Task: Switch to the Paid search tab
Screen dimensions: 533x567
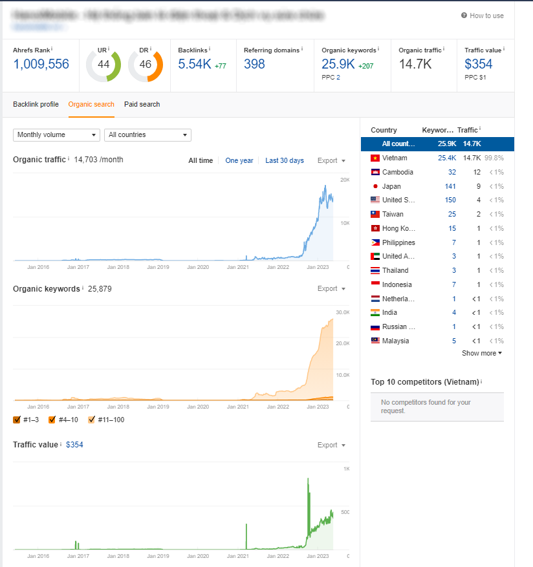Action: (142, 104)
